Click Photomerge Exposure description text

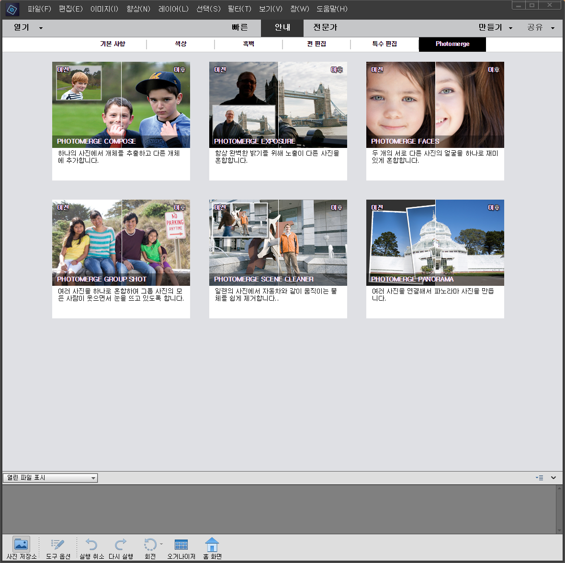277,157
